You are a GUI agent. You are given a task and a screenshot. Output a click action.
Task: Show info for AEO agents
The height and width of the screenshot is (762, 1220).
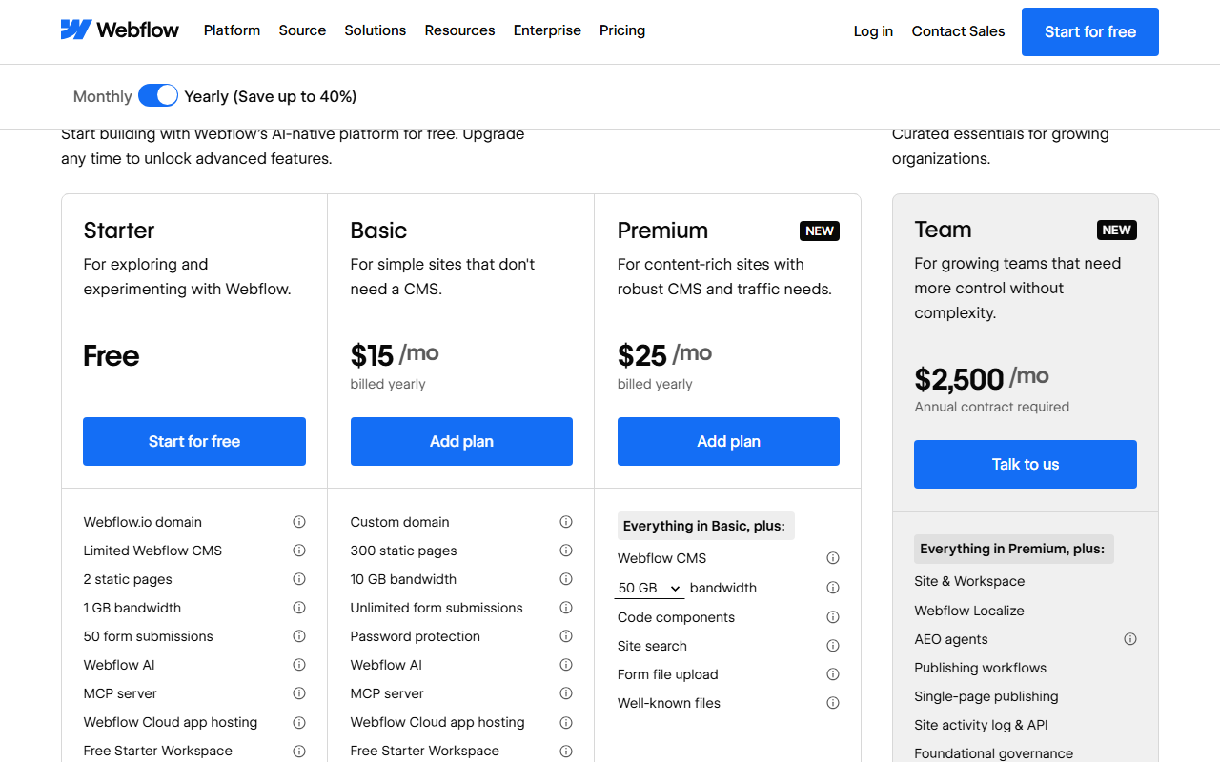click(x=1130, y=639)
